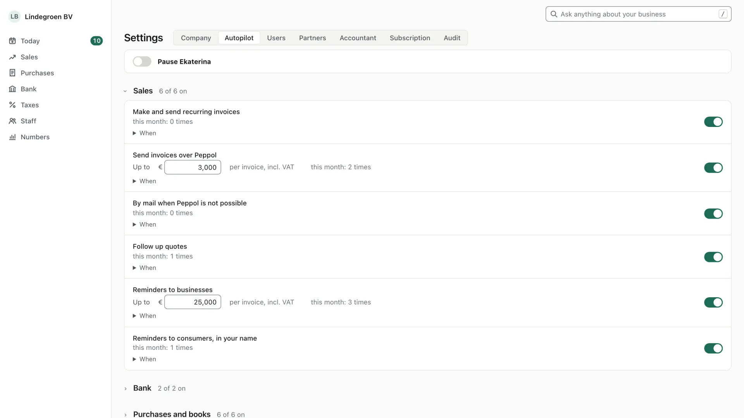Click the Sales trend arrow icon
This screenshot has height=418, width=744.
(12, 57)
